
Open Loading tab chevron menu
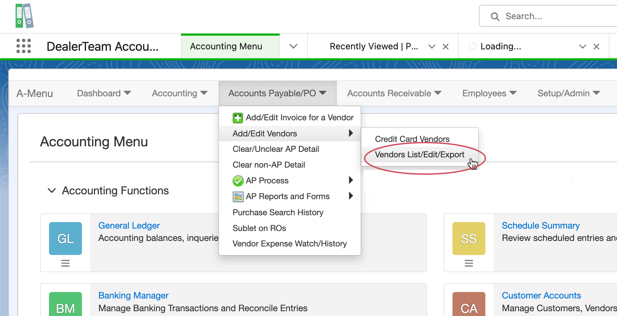[x=583, y=47]
